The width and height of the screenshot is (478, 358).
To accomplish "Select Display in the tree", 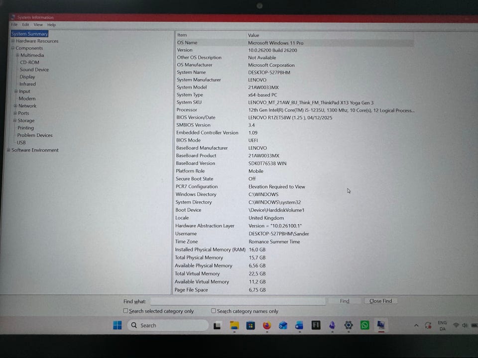I will (27, 77).
